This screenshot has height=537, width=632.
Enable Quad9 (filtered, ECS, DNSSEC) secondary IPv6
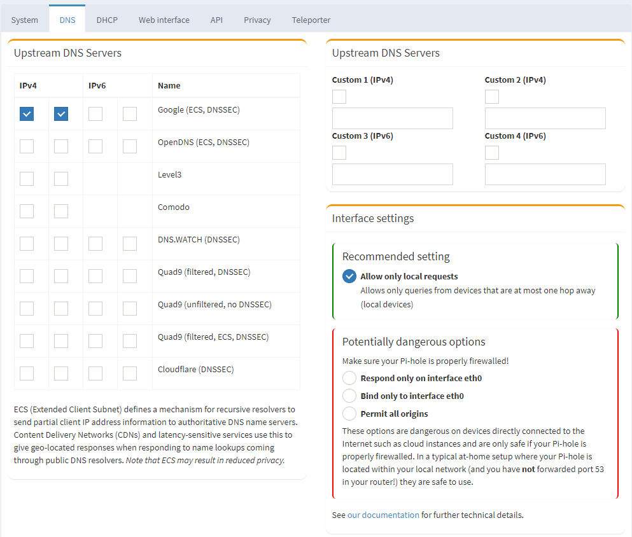[x=130, y=341]
